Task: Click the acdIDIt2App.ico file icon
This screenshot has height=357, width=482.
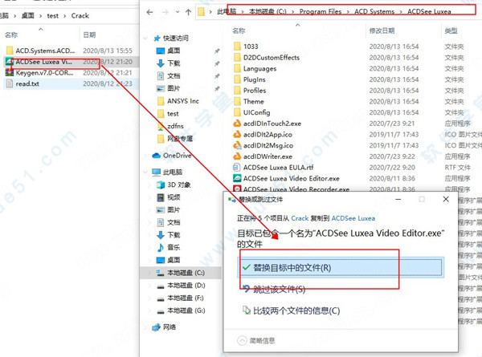Action: pos(237,135)
